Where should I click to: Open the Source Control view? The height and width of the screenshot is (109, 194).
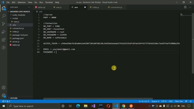tap(4, 24)
